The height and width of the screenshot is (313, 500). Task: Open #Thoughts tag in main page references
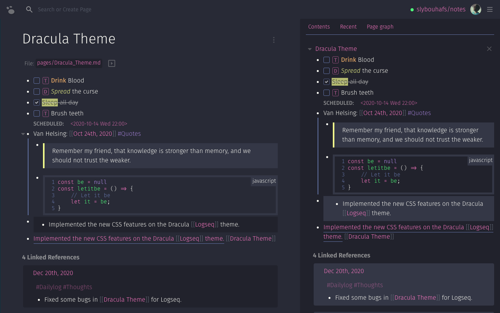tap(77, 287)
